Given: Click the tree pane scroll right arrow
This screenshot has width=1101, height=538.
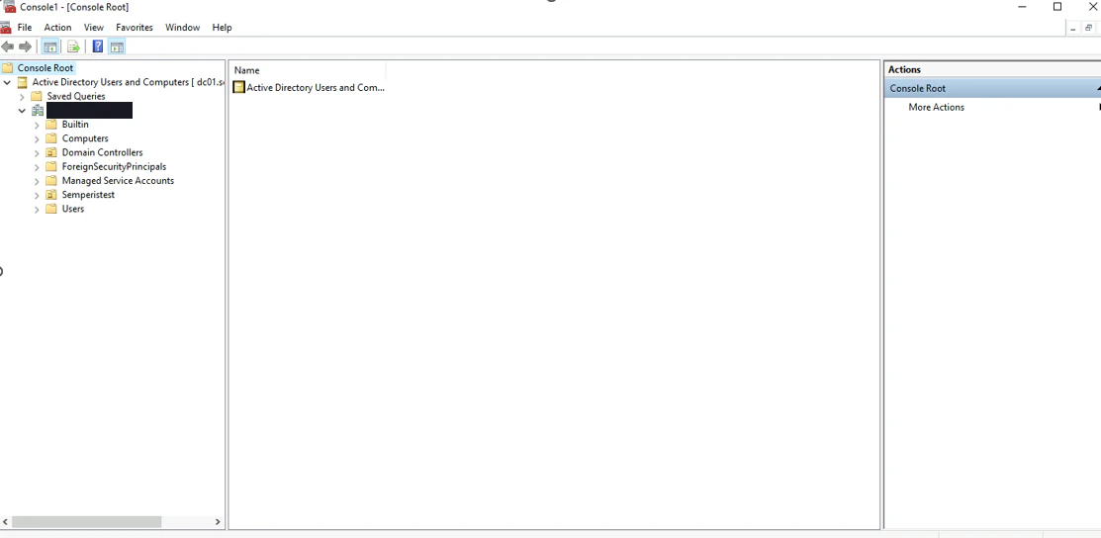Looking at the screenshot, I should coord(218,522).
